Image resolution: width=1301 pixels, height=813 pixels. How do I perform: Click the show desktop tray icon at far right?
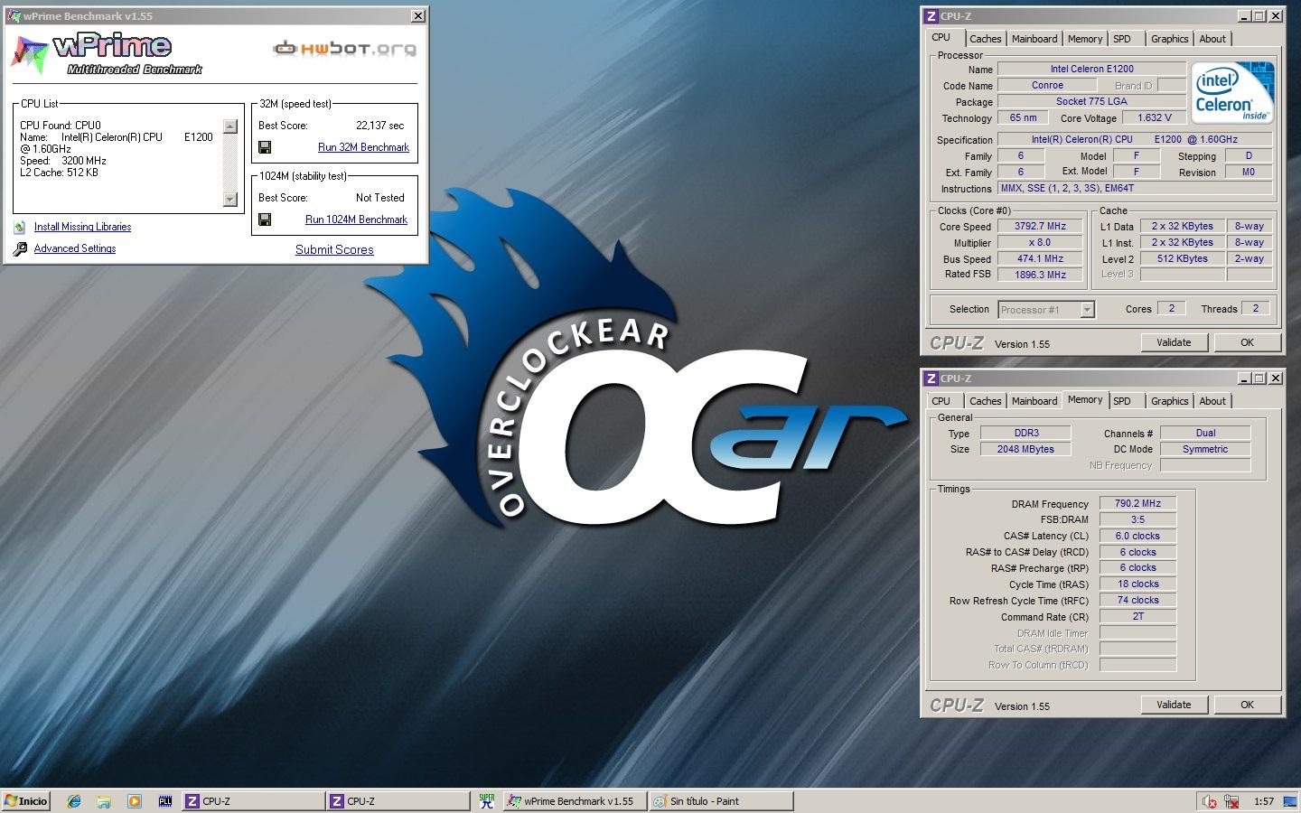(1291, 801)
